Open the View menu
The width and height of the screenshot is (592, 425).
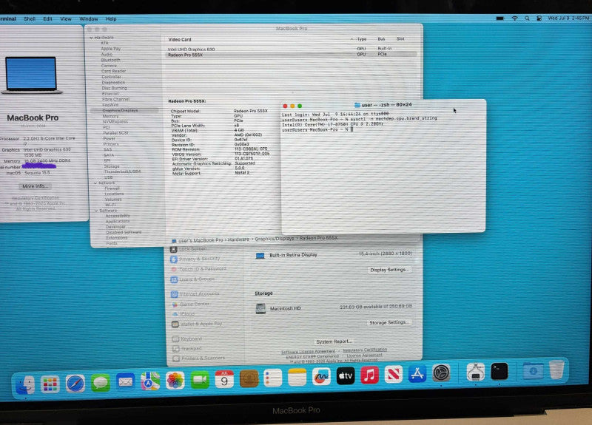tap(66, 19)
